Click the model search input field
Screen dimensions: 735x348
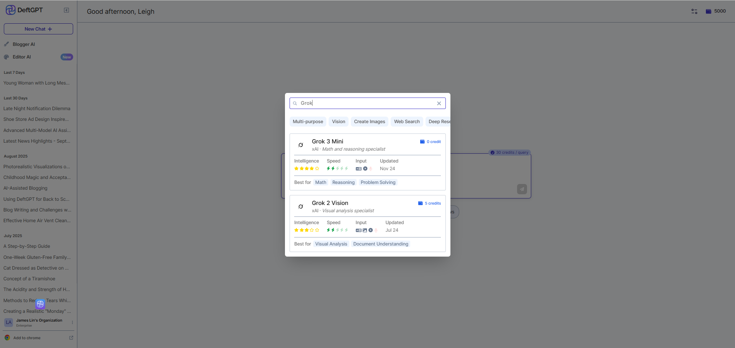click(367, 103)
